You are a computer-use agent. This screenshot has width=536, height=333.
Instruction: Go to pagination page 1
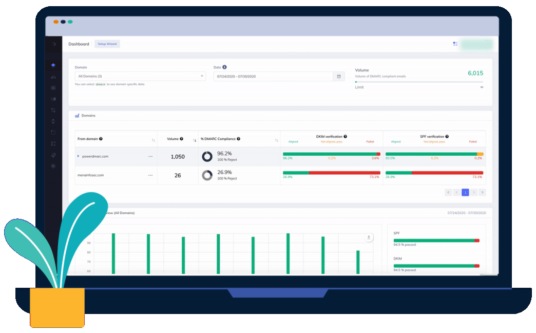465,192
